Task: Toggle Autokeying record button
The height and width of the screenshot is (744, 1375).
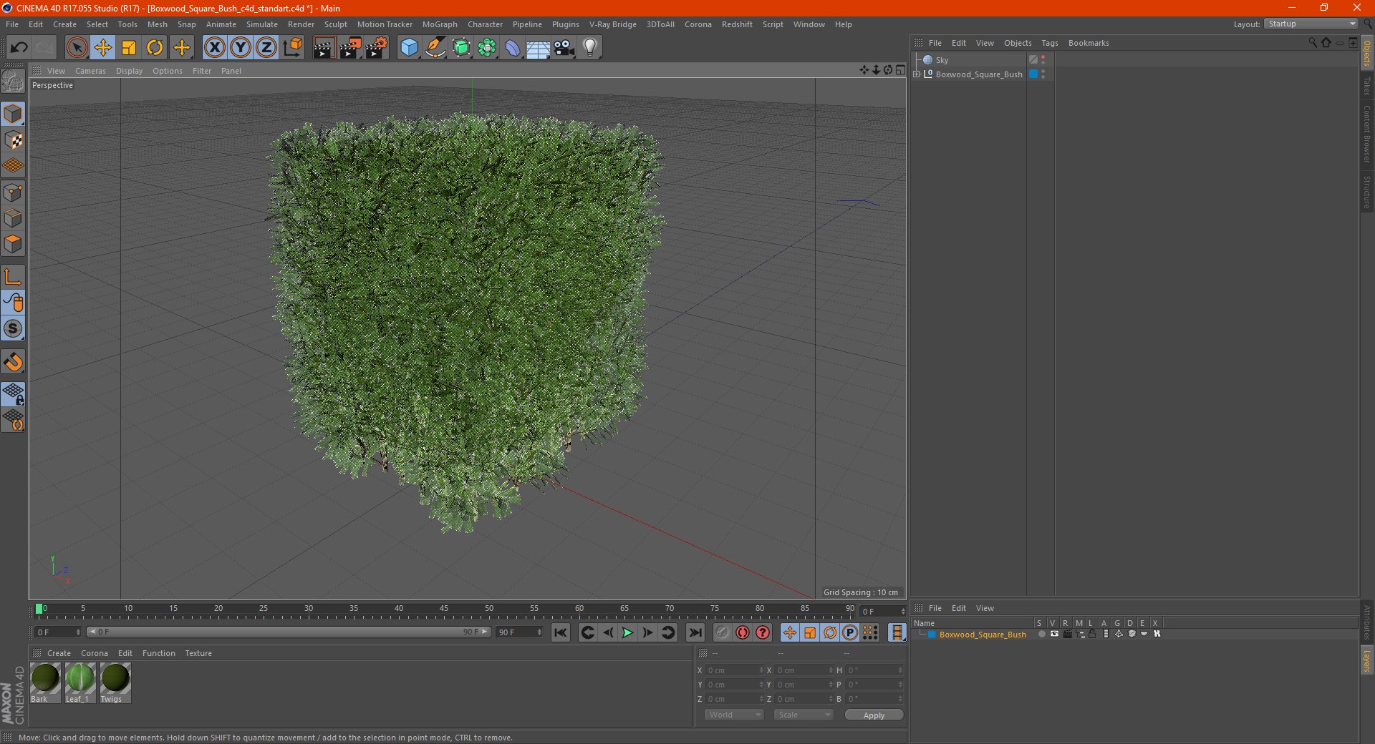Action: point(743,632)
